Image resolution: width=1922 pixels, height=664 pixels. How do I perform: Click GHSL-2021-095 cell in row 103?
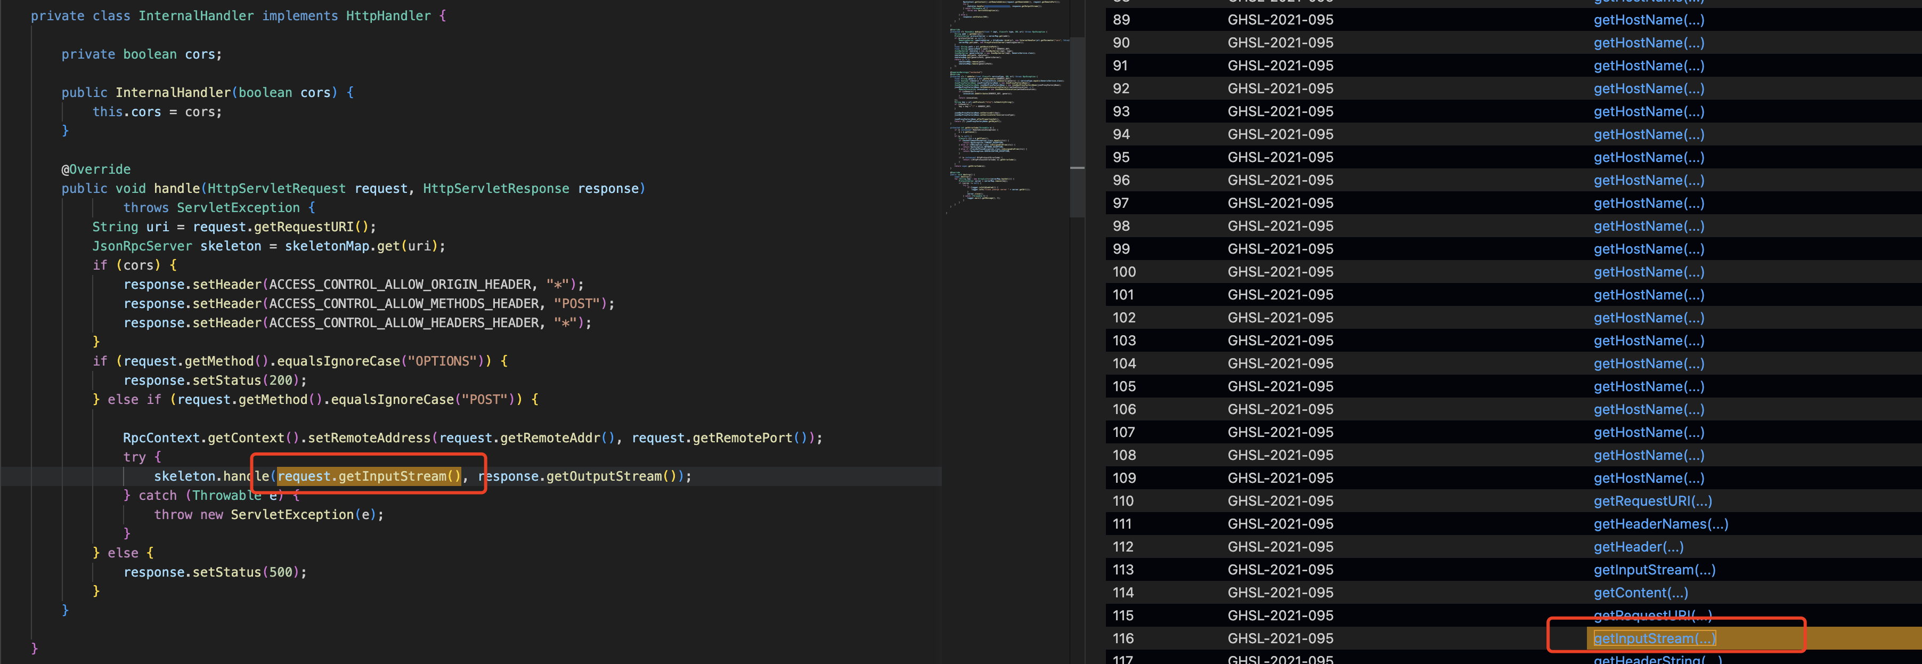pyautogui.click(x=1280, y=341)
